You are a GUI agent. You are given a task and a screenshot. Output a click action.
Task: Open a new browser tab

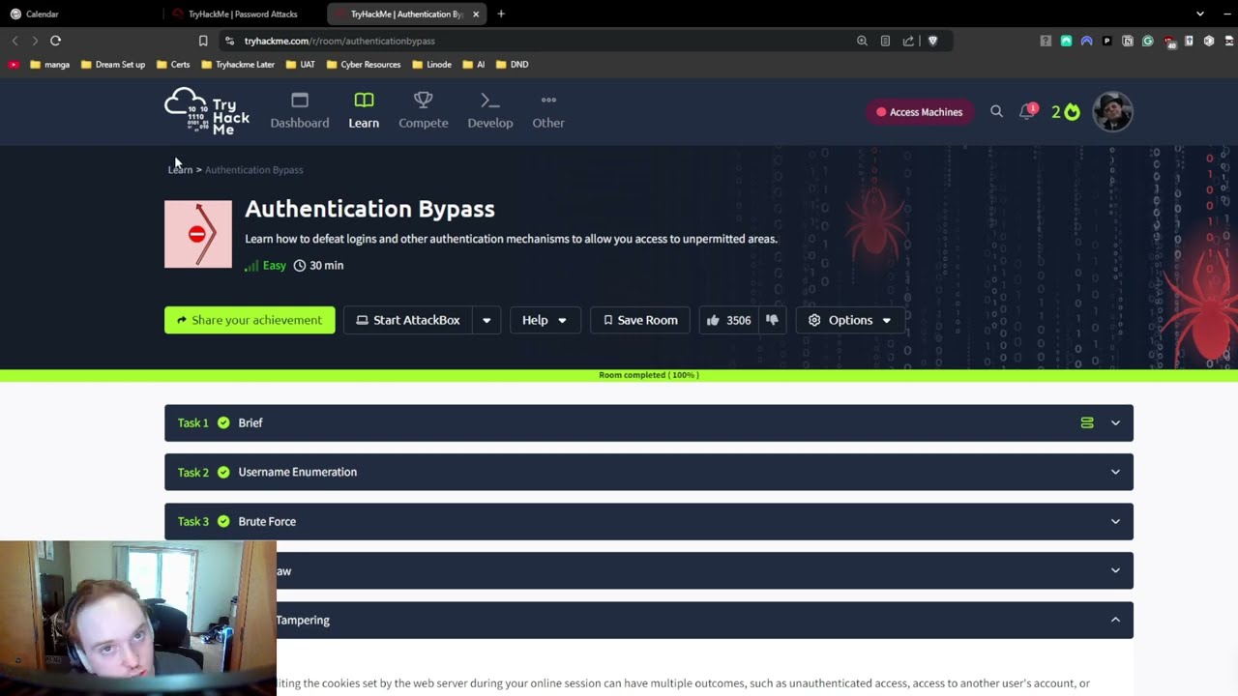[501, 14]
